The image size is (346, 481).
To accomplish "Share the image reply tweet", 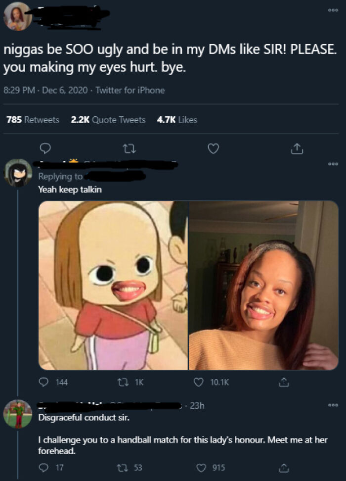I will pyautogui.click(x=284, y=382).
